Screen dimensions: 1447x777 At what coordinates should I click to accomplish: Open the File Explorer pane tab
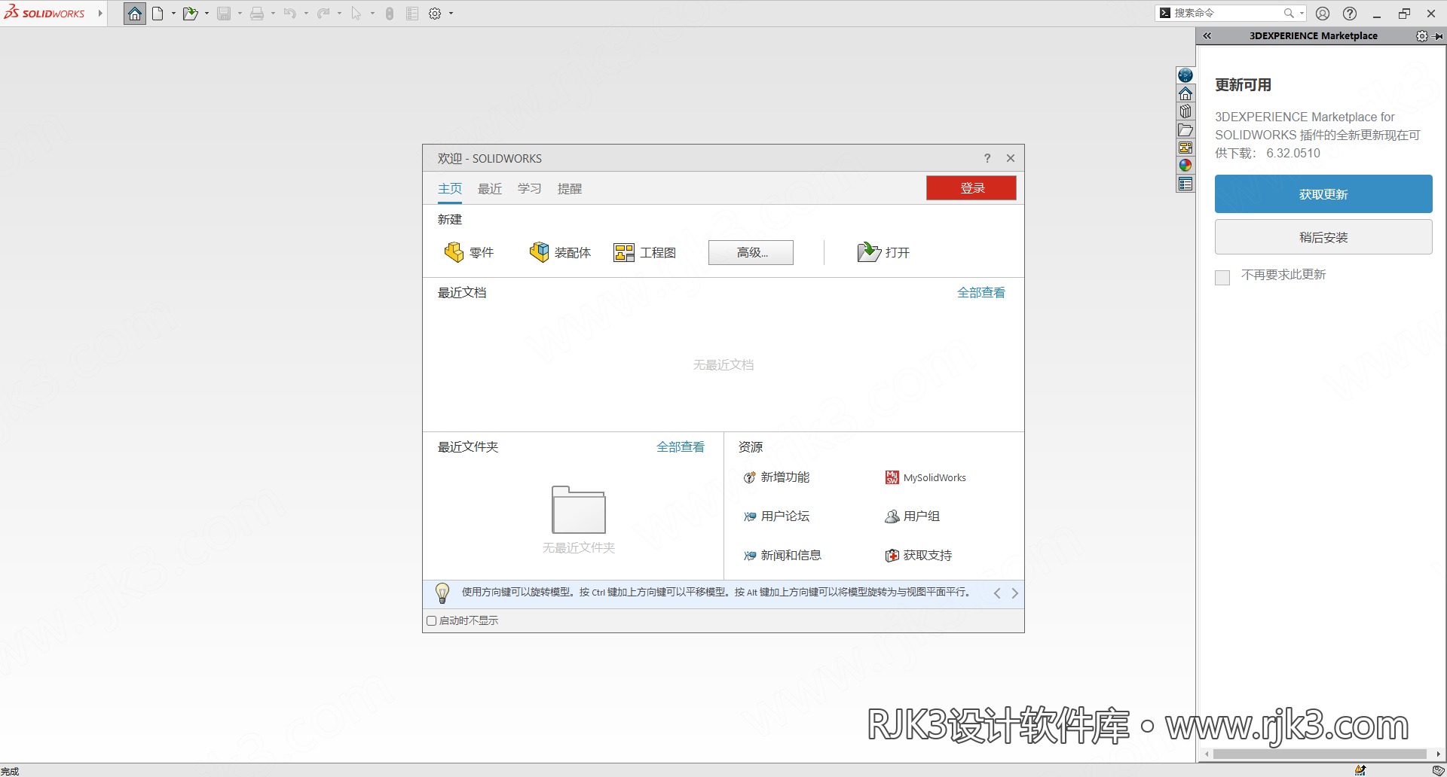(1185, 129)
